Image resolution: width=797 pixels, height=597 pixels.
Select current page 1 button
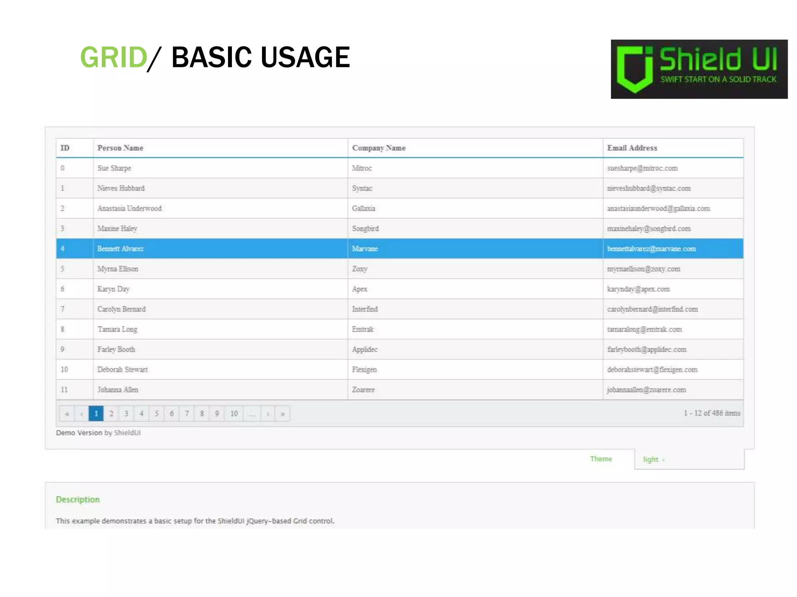click(96, 414)
